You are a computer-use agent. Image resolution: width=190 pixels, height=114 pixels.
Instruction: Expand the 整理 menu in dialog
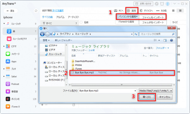(46, 40)
